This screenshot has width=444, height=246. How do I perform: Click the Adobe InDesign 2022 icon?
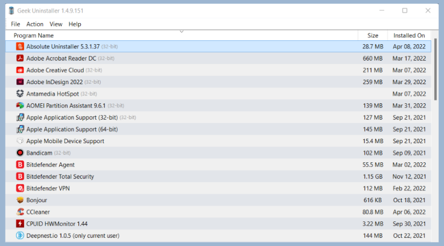(x=20, y=82)
